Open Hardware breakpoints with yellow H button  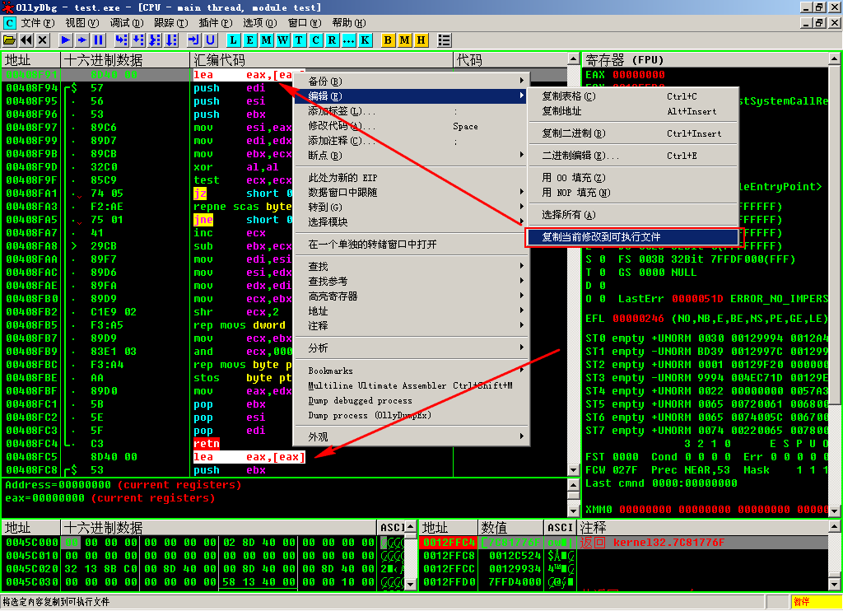coord(421,40)
